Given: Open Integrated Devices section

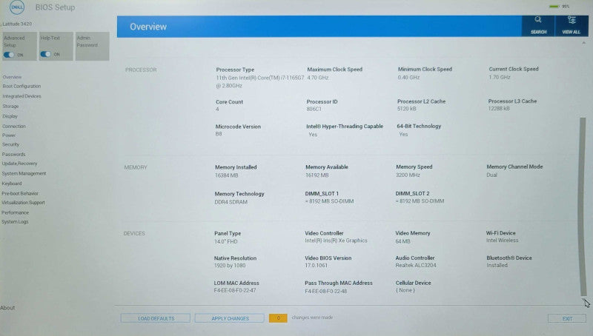Looking at the screenshot, I should (x=21, y=96).
